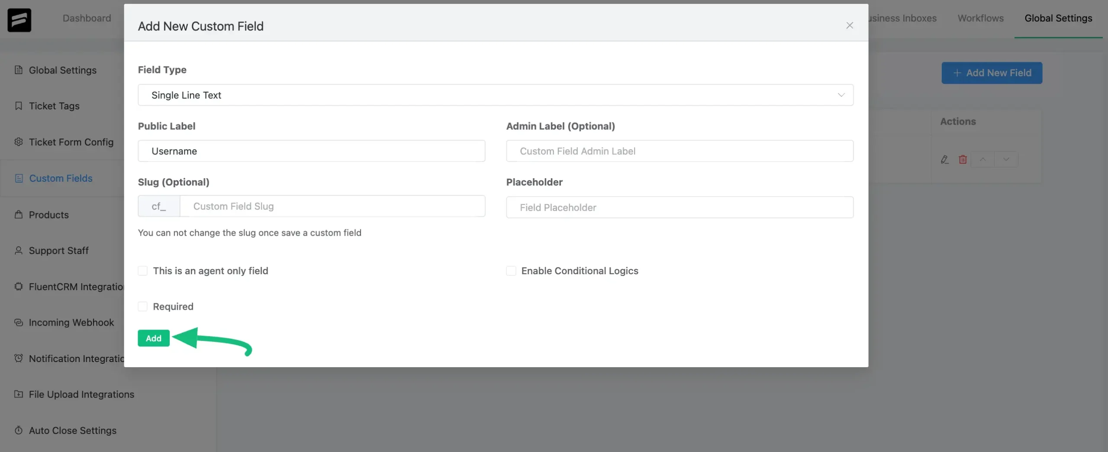
Task: Click the Custom Field Slug input
Action: click(332, 206)
